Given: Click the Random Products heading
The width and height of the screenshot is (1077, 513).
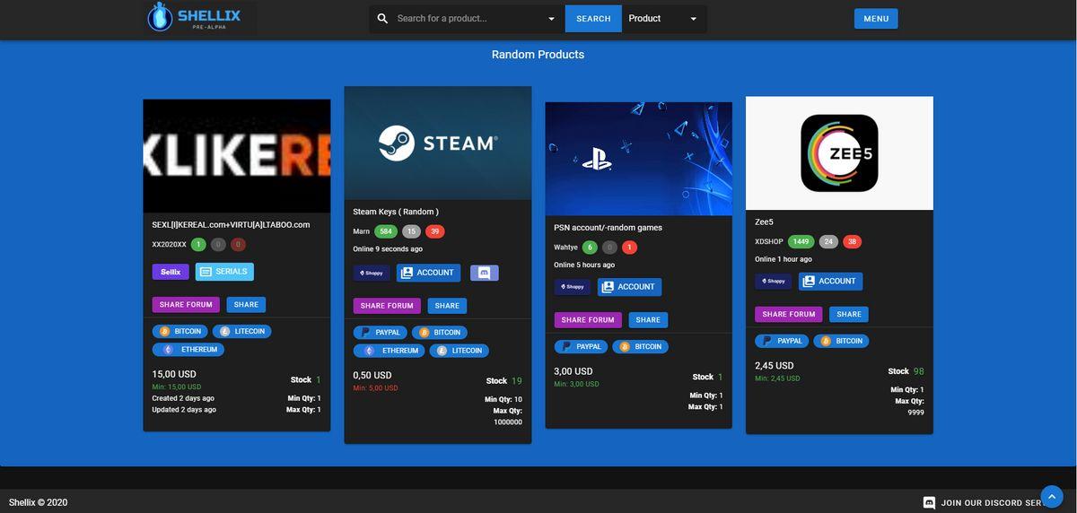Looking at the screenshot, I should click(538, 55).
